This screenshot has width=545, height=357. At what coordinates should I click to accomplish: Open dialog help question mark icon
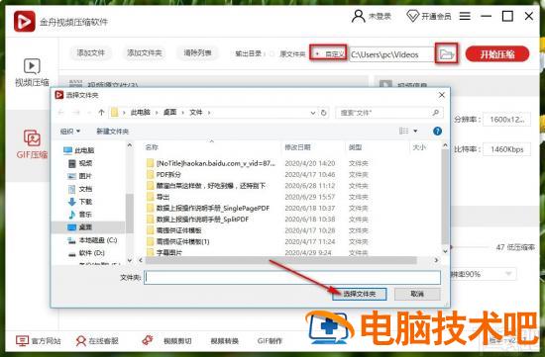(x=438, y=132)
